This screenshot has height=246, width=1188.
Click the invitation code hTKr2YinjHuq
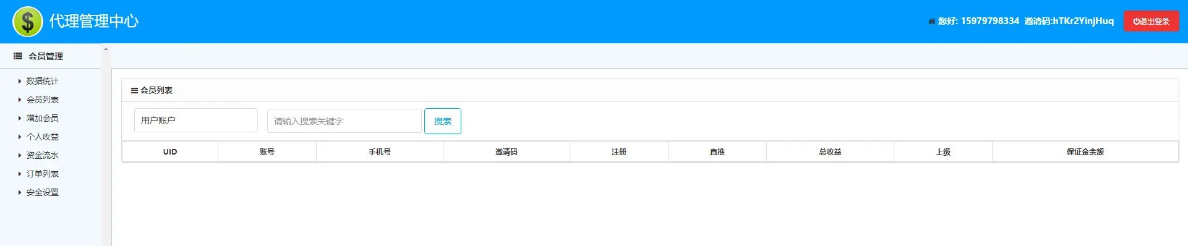click(x=1083, y=22)
